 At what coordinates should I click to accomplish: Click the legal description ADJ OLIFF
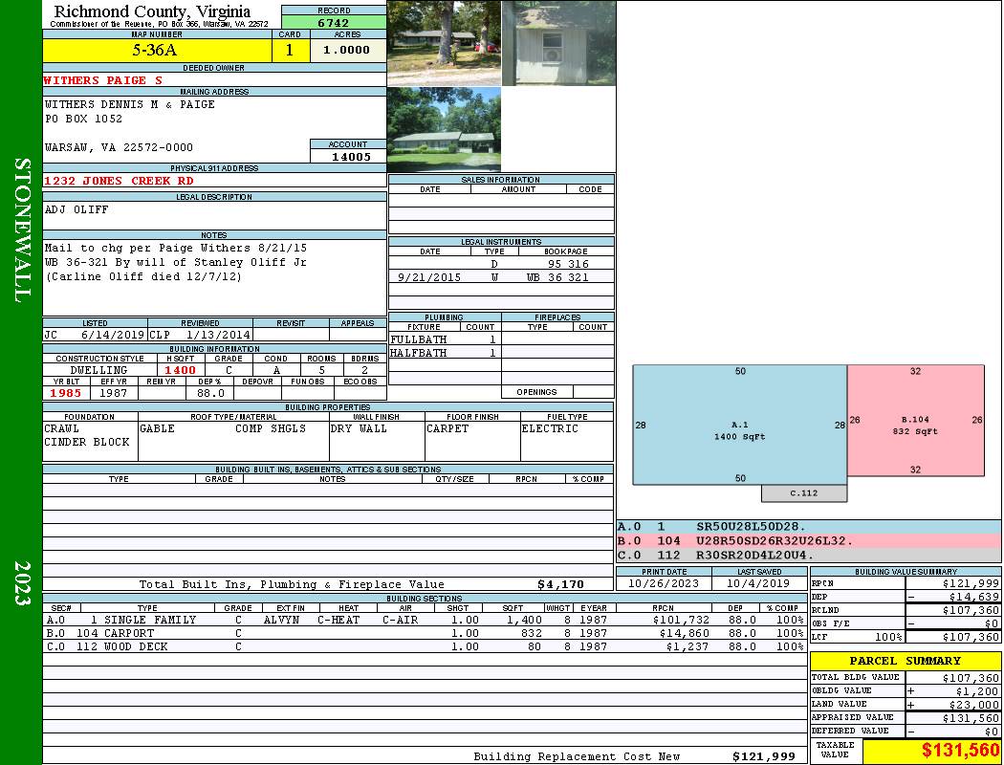[76, 209]
